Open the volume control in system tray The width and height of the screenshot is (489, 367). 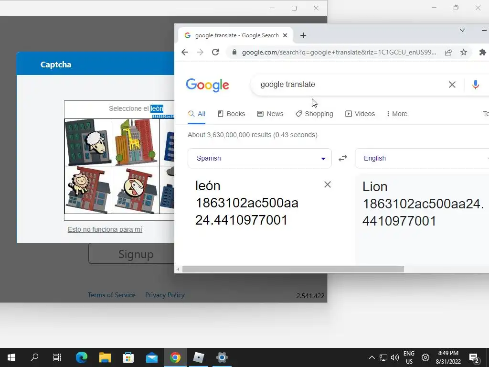395,357
